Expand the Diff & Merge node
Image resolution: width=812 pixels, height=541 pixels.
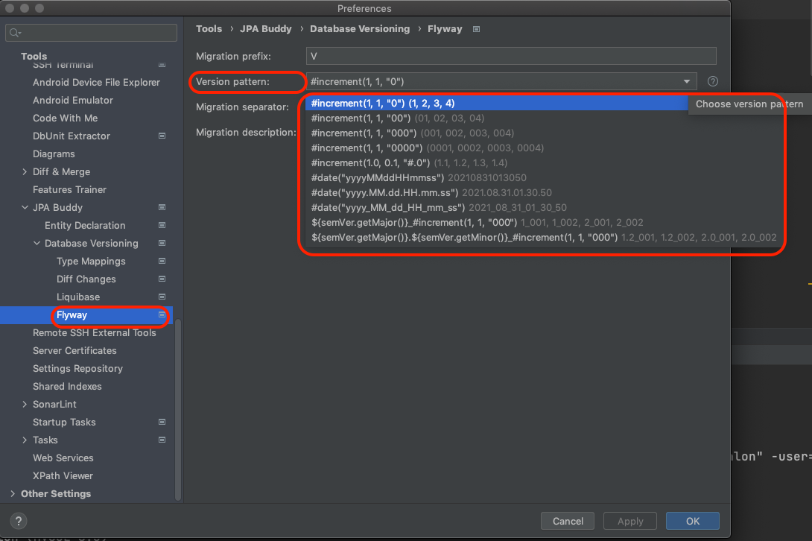click(25, 171)
